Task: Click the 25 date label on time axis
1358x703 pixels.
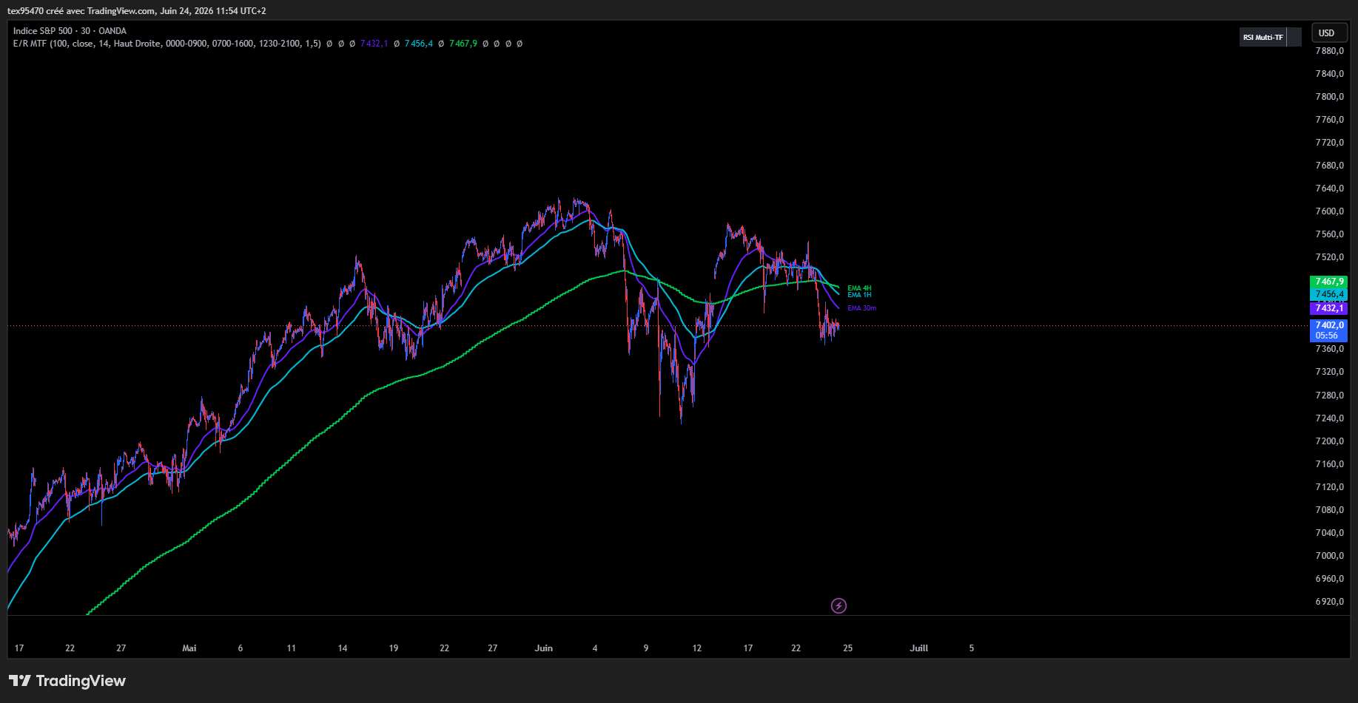Action: click(x=848, y=648)
